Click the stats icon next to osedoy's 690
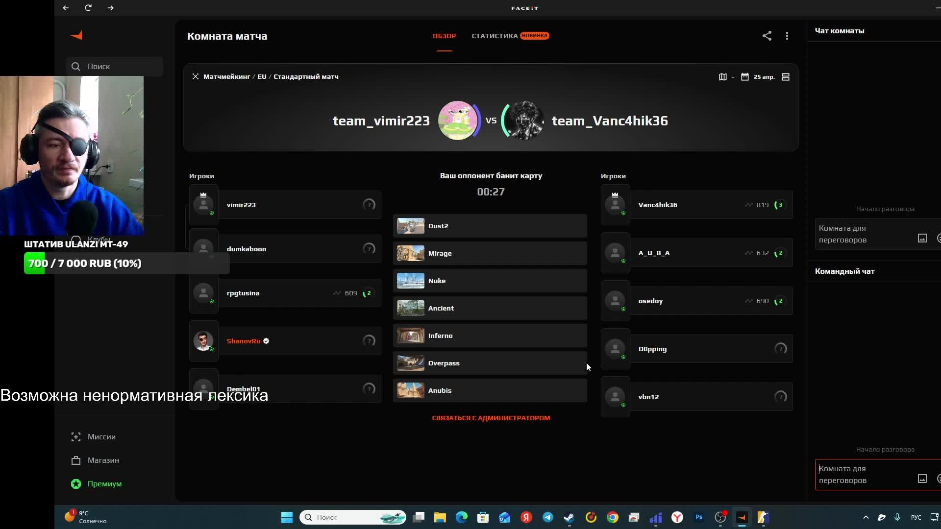Screen dimensions: 941x529 748,301
